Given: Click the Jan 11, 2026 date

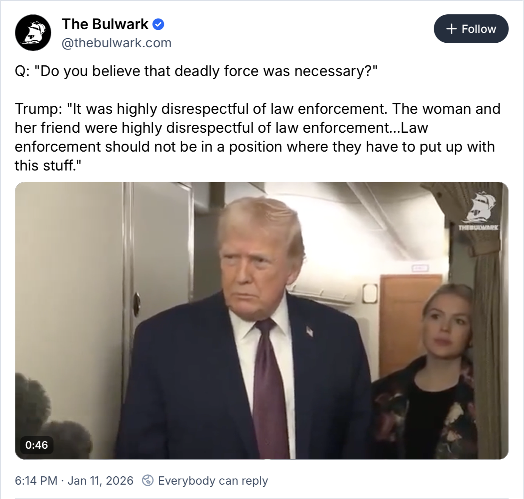Looking at the screenshot, I should (100, 480).
